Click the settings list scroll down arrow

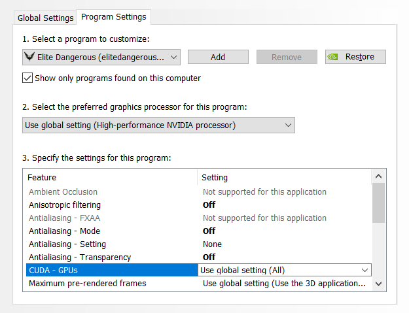(378, 284)
